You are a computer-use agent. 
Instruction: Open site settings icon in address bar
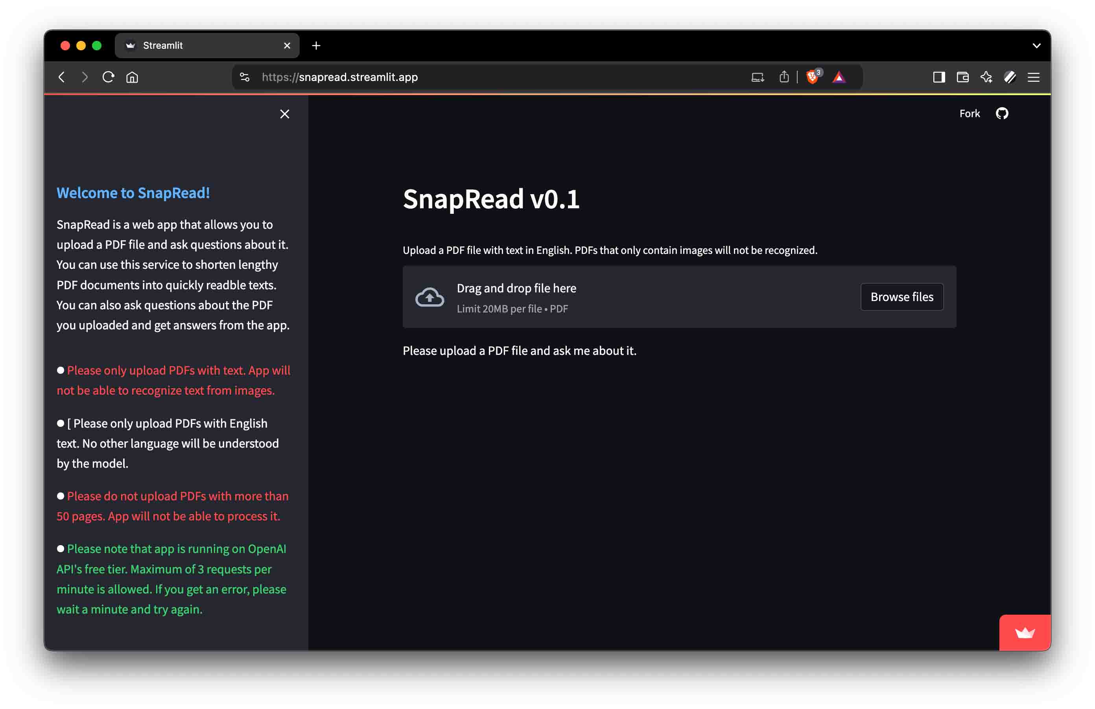(245, 77)
